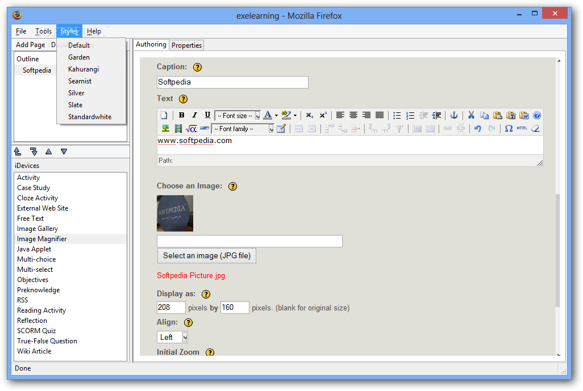The width and height of the screenshot is (583, 391).
Task: Select Softpedia node in outline
Action: click(x=37, y=70)
